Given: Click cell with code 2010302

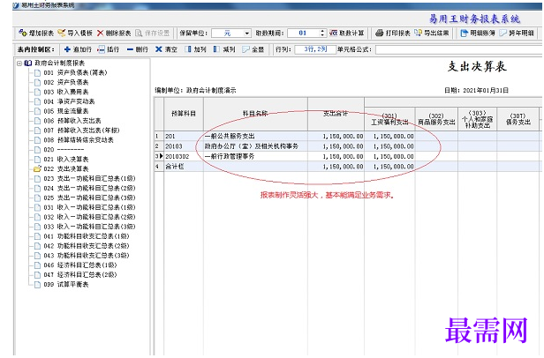Looking at the screenshot, I should [x=184, y=156].
